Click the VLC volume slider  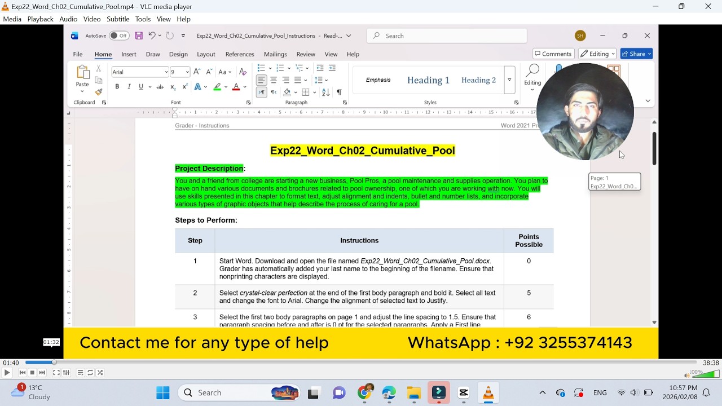coord(706,374)
